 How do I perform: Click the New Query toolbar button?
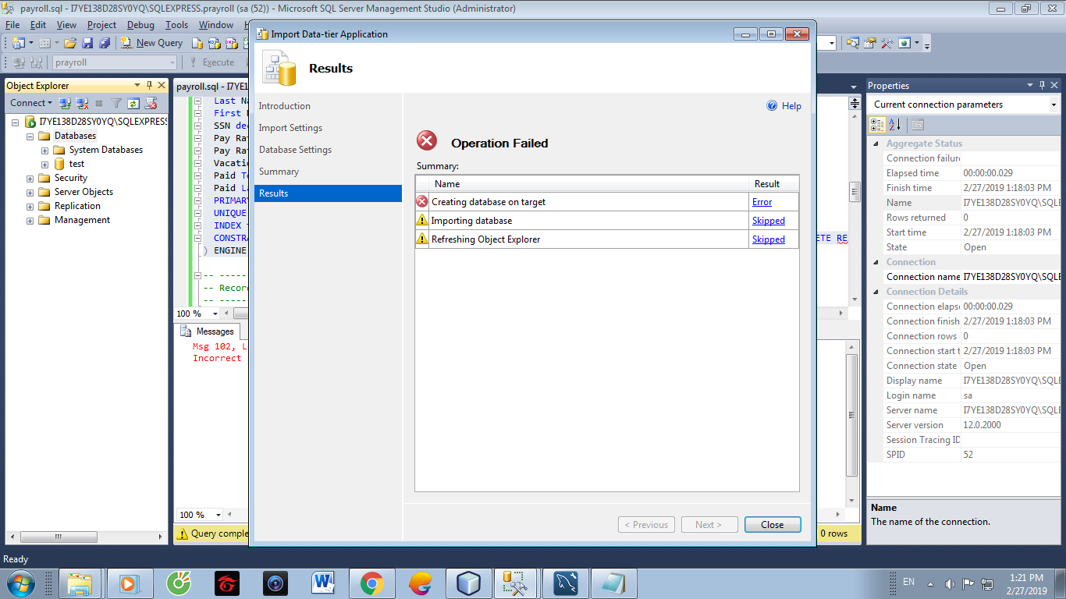tap(151, 43)
